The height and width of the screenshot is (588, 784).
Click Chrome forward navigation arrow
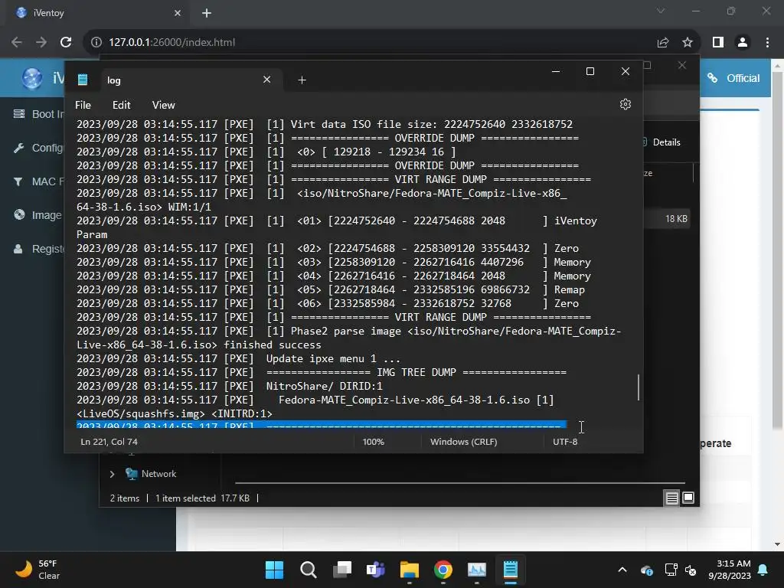(x=41, y=43)
